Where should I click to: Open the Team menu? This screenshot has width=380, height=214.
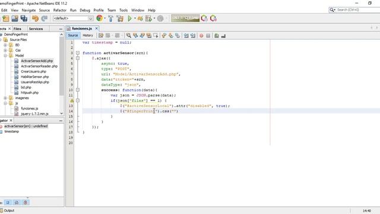(112, 10)
